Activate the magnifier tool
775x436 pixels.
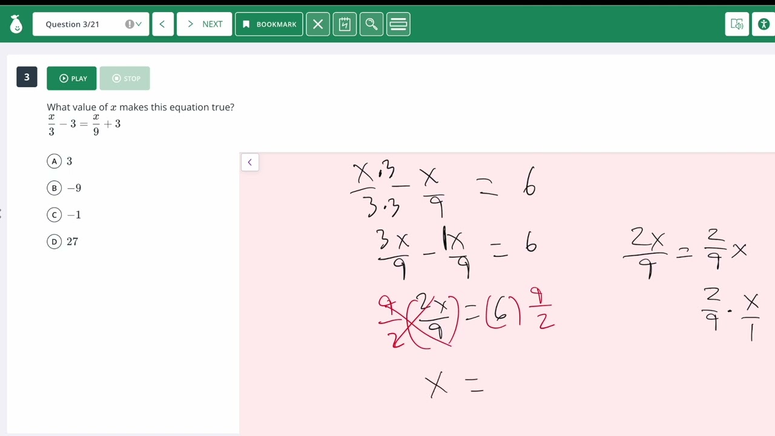pyautogui.click(x=371, y=24)
